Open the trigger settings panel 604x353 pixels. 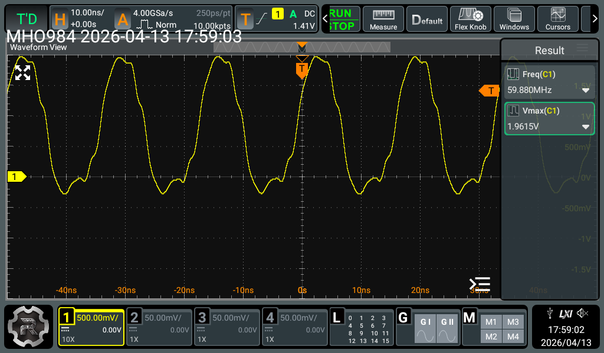[x=276, y=19]
